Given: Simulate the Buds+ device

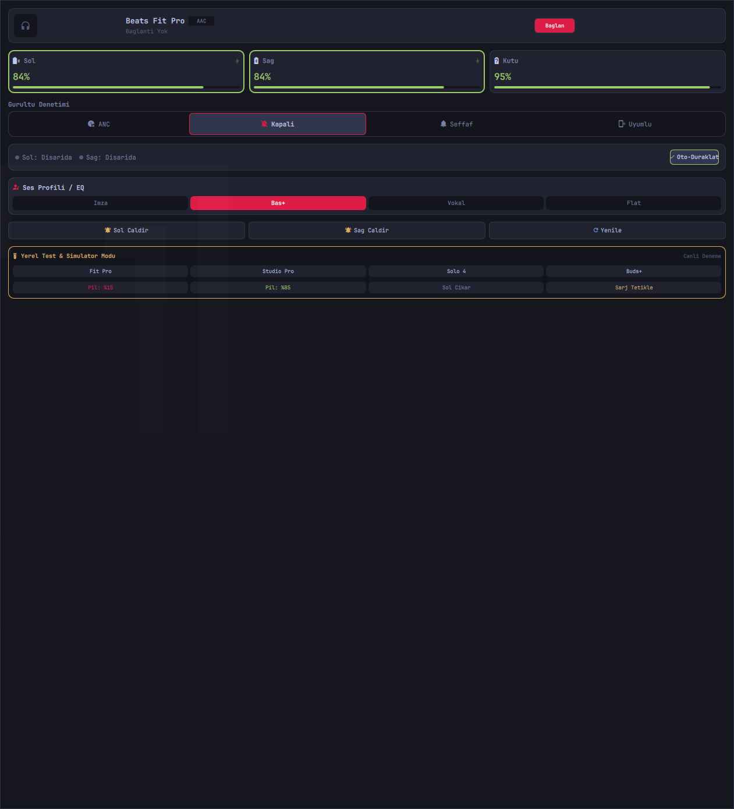Looking at the screenshot, I should 633,271.
